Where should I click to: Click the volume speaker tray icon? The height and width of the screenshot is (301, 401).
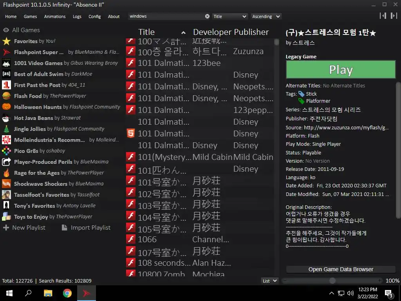pos(350,293)
